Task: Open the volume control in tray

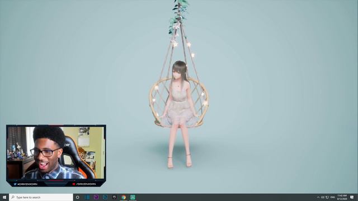Action: (323, 197)
